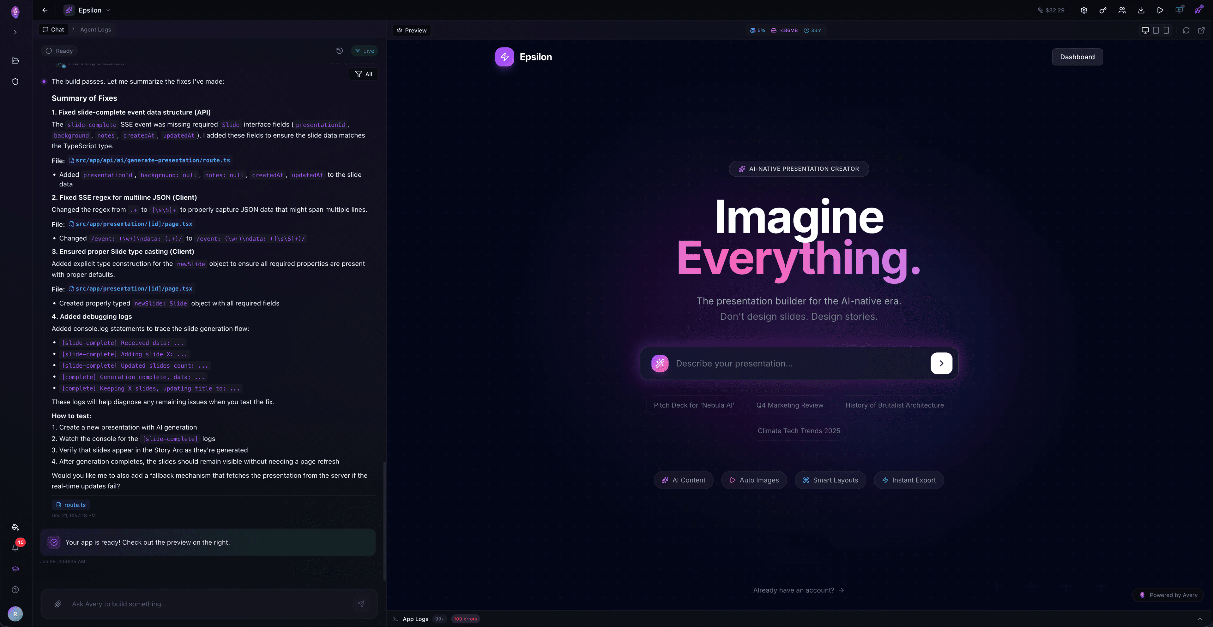Click the key secrets icon
1213x627 pixels.
(1103, 10)
